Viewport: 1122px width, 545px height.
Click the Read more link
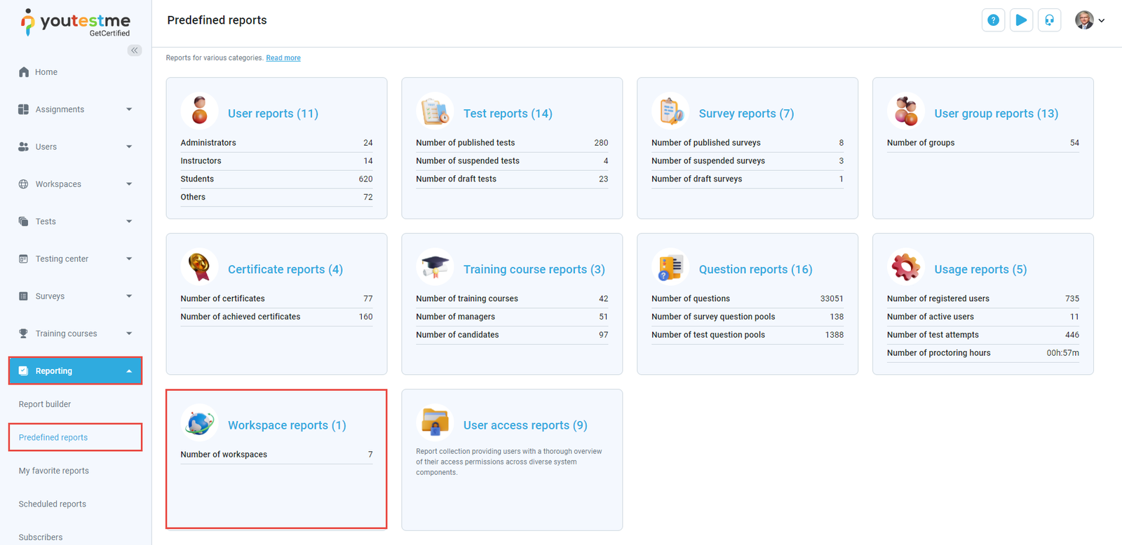[x=283, y=58]
